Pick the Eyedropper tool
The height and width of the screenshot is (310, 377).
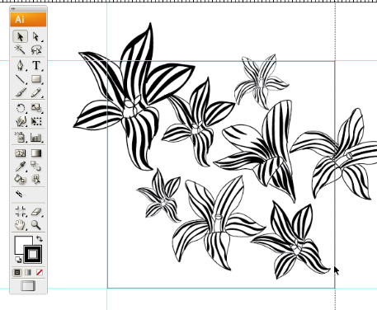[x=20, y=166]
